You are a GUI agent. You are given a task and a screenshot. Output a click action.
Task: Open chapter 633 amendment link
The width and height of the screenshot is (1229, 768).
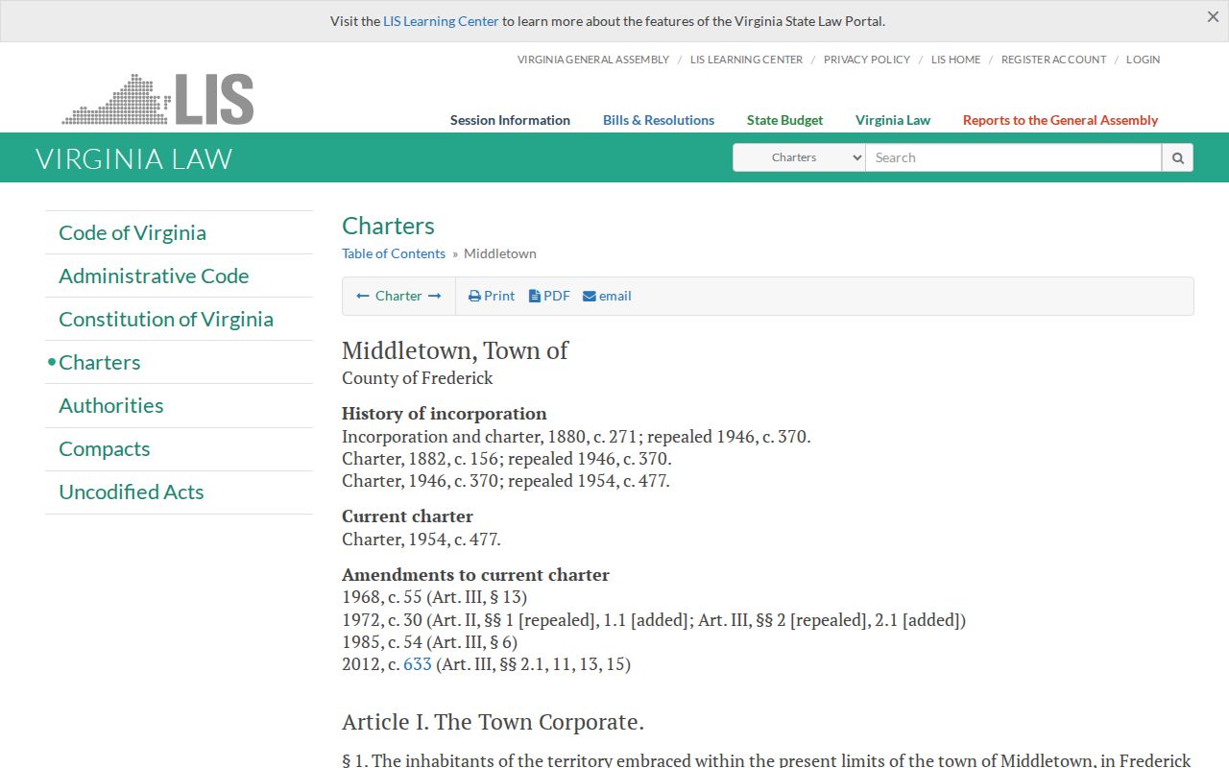click(418, 663)
